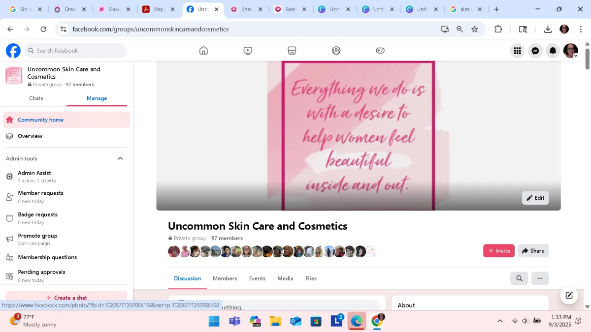Click the zoom magnifier icon in address bar
Screen dimensions: 591x332
coord(460,29)
